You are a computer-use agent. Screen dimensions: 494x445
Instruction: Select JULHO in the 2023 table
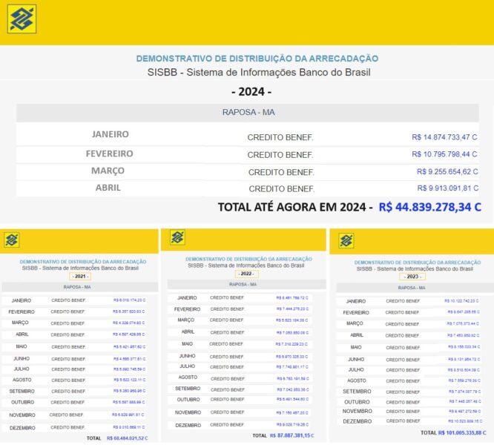click(356, 370)
